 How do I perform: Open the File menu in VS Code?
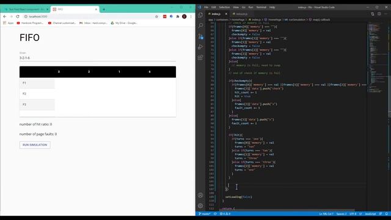[x=206, y=7]
